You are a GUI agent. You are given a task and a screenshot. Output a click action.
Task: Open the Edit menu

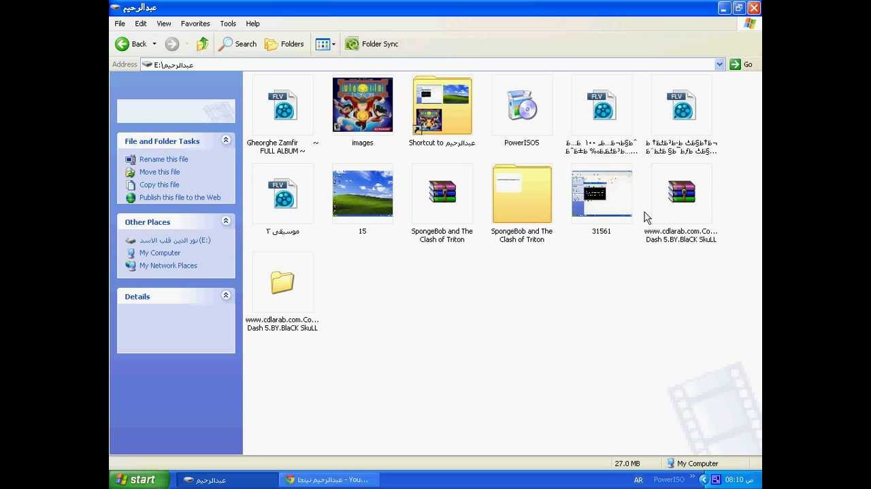tap(141, 24)
